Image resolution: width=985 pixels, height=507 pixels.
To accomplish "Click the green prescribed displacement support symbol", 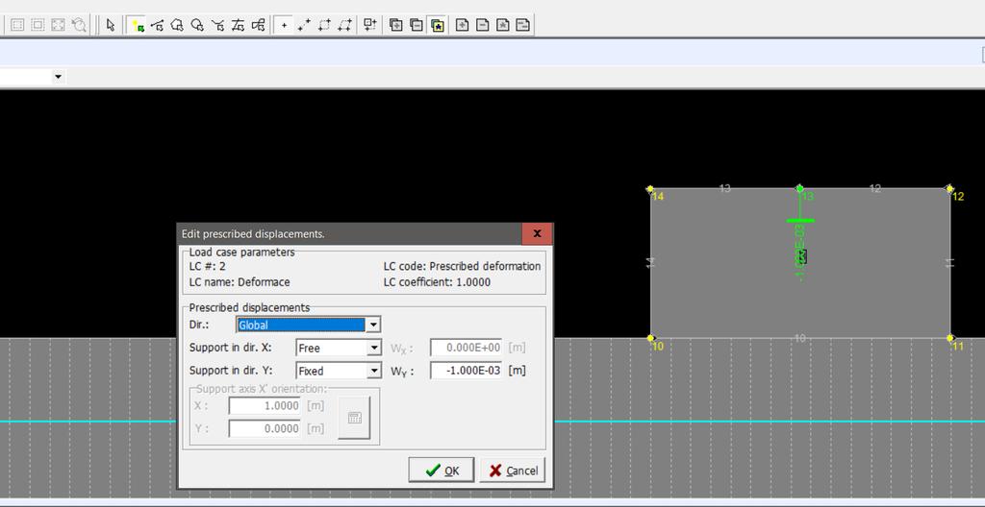I will coord(800,220).
